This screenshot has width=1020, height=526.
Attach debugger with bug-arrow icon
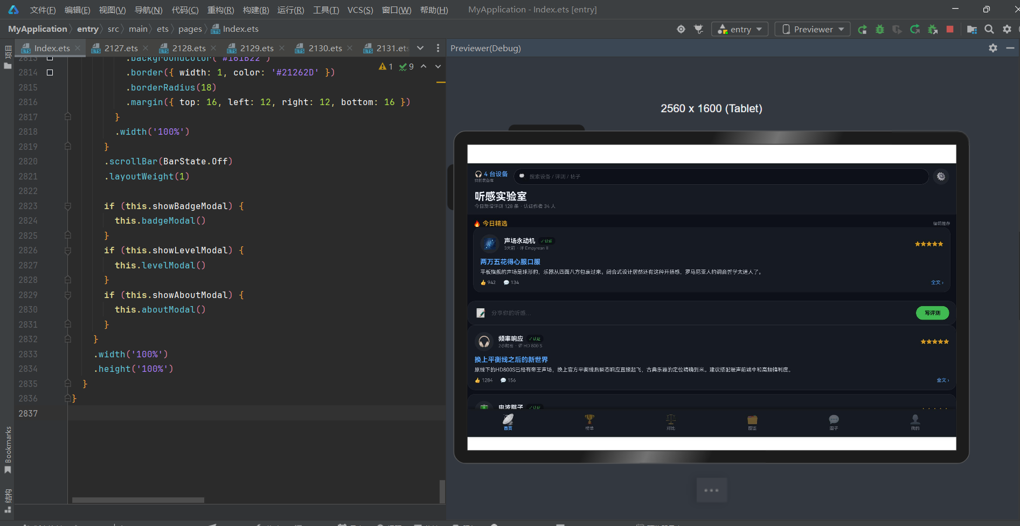coord(933,29)
